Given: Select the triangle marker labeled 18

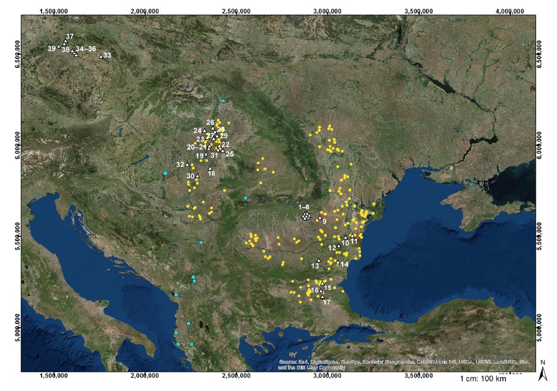Looking at the screenshot, I should point(210,168).
